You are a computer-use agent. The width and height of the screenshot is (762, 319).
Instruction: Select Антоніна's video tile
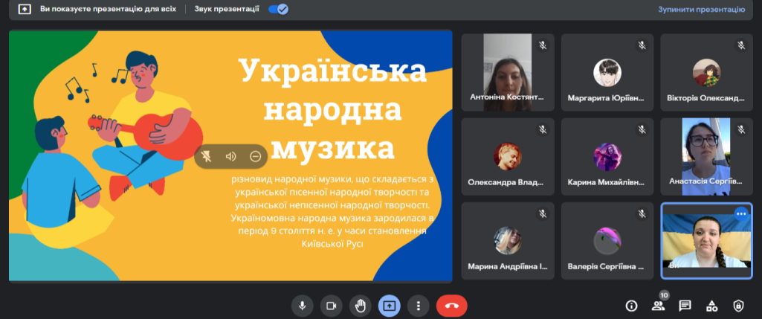click(x=508, y=71)
